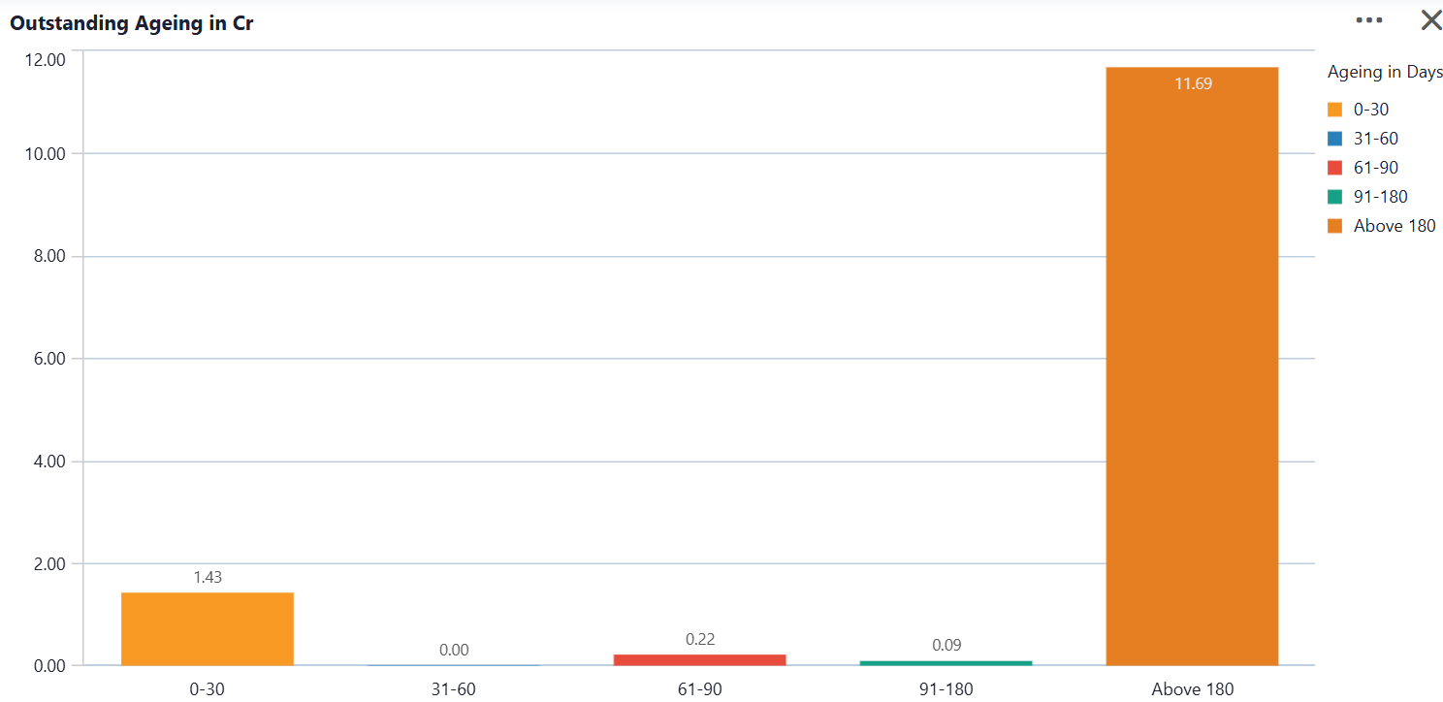The height and width of the screenshot is (702, 1443).
Task: Click the 1.43 data label
Action: coord(208,577)
